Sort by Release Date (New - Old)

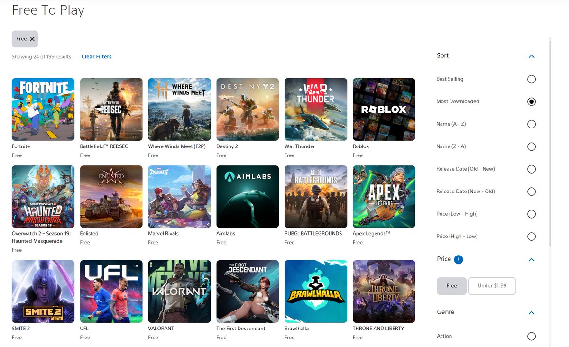(532, 192)
